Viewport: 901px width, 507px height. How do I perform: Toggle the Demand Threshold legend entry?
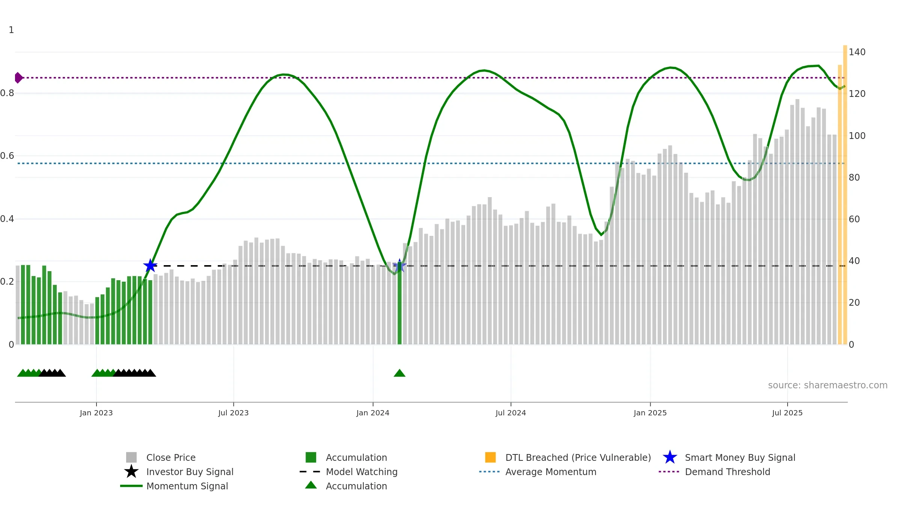tap(714, 472)
